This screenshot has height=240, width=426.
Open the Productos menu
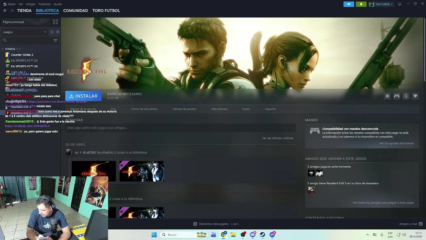pyautogui.click(x=45, y=4)
